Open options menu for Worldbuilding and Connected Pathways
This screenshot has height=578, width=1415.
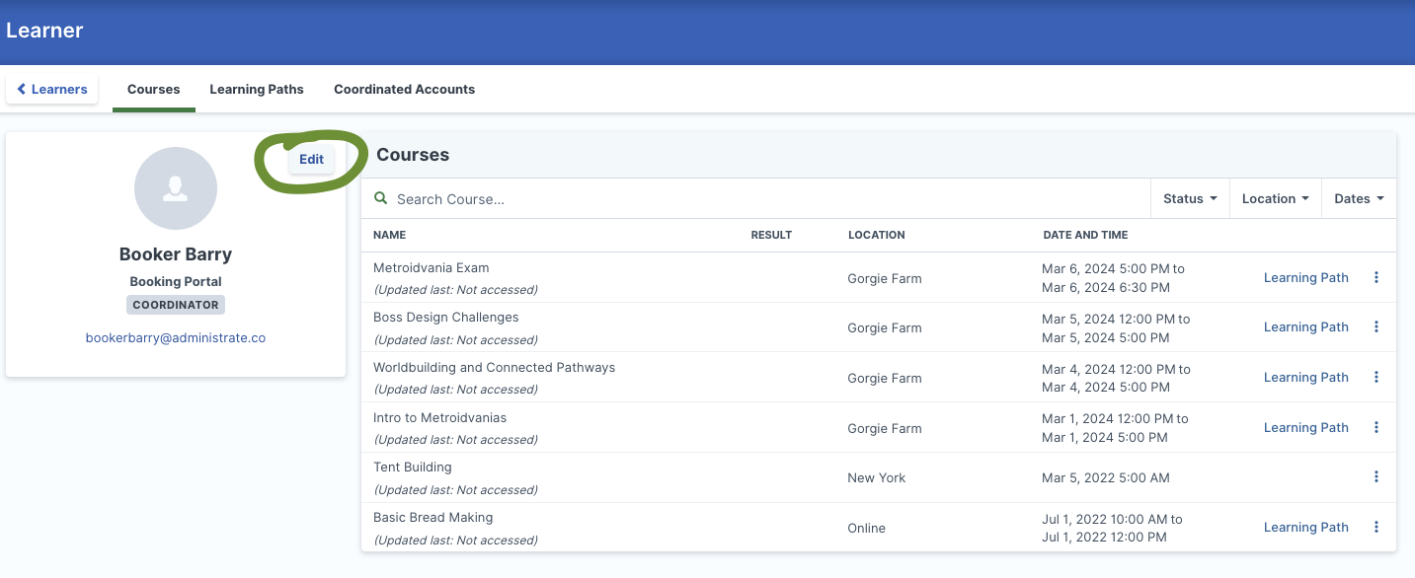tap(1376, 378)
